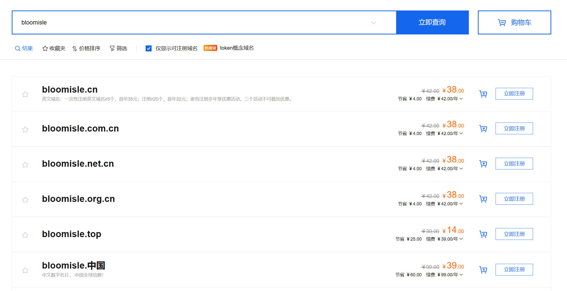This screenshot has height=291, width=567.
Task: Open the 收藏夹 favorites tab
Action: 54,48
